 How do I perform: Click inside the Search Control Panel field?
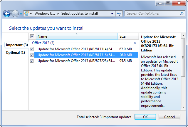[x=151, y=14]
